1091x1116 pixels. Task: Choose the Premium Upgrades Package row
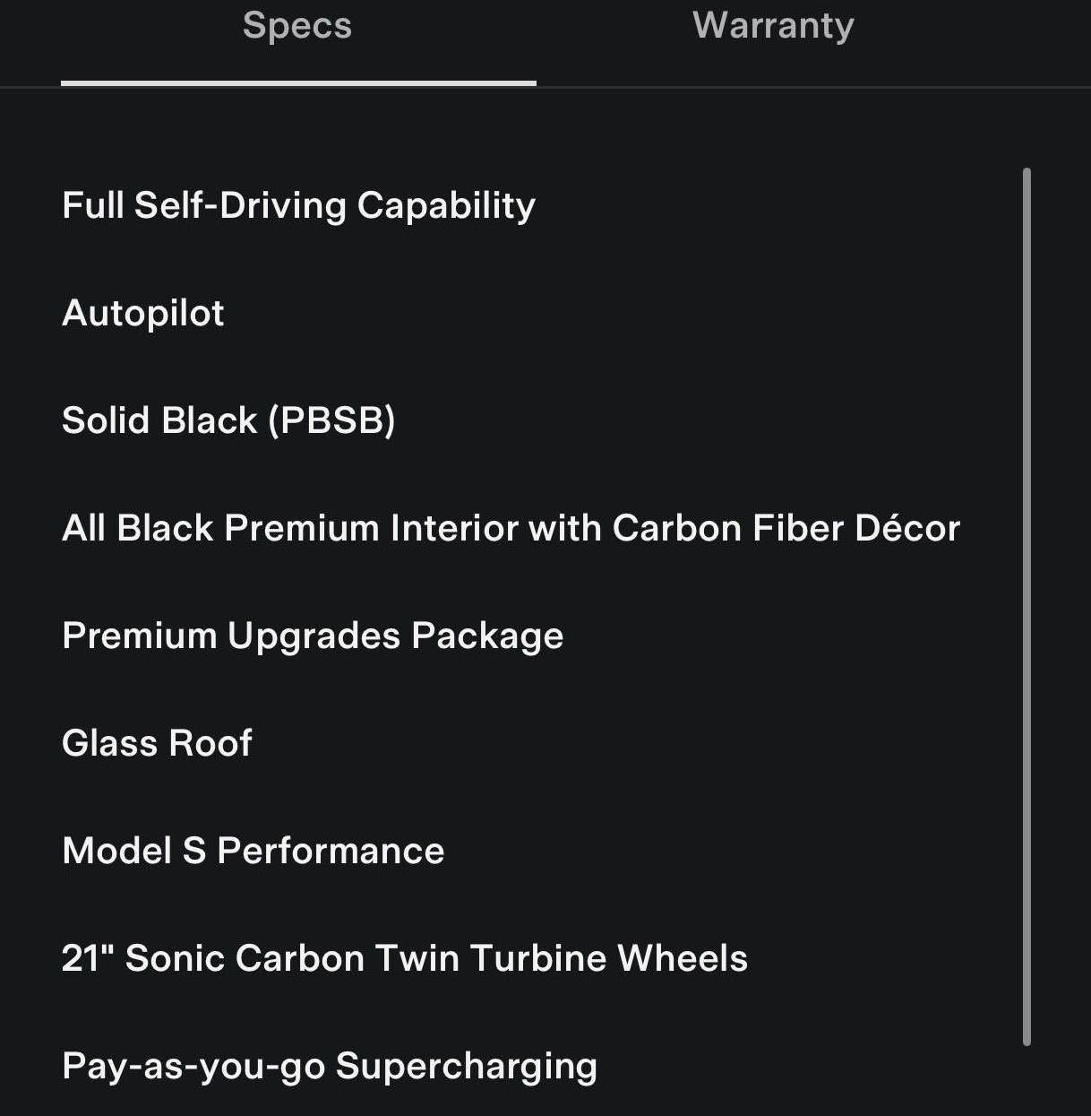click(313, 636)
